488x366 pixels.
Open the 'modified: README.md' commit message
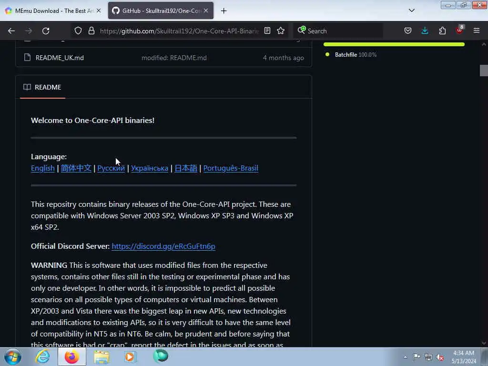coord(174,58)
